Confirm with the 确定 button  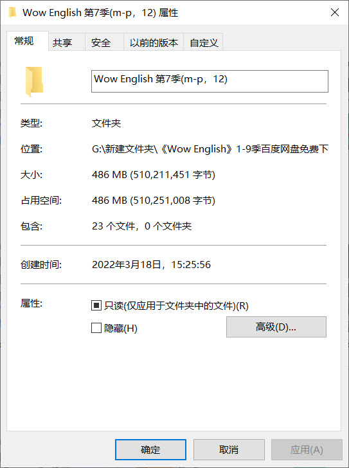point(150,449)
